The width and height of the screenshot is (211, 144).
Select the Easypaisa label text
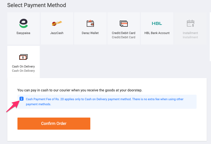click(24, 33)
